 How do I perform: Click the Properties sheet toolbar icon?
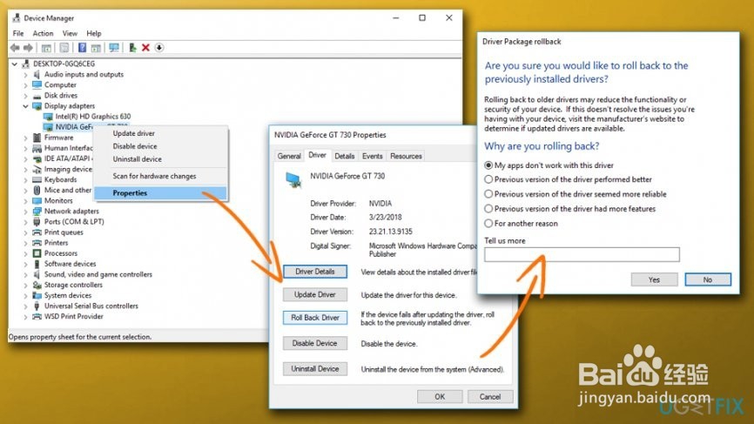tap(64, 48)
